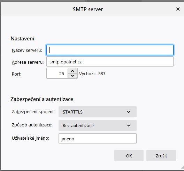Image resolution: width=184 pixels, height=171 pixels.
Task: Click the "Adresa serveru:" label
Action: coord(28,62)
